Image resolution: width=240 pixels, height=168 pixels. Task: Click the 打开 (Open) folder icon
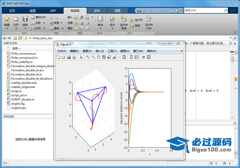[x=16, y=19]
